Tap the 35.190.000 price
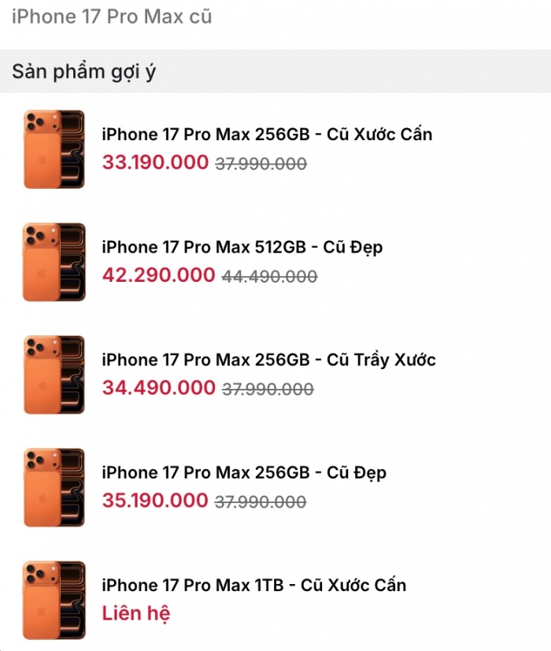This screenshot has width=551, height=651. coord(155,500)
